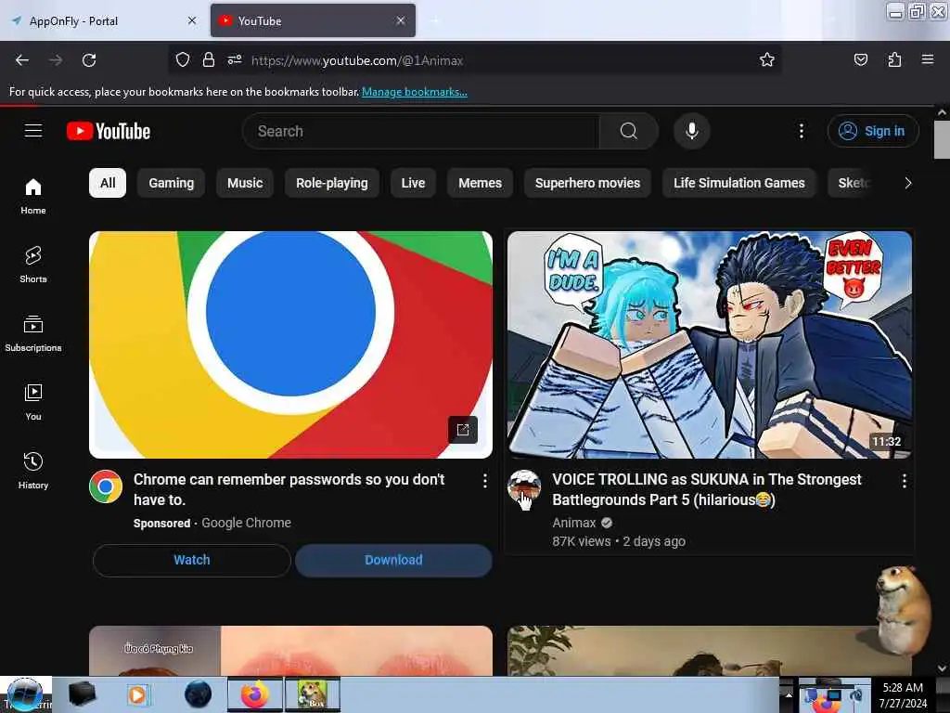Reload the current page
Viewport: 950px width, 713px height.
[x=89, y=60]
